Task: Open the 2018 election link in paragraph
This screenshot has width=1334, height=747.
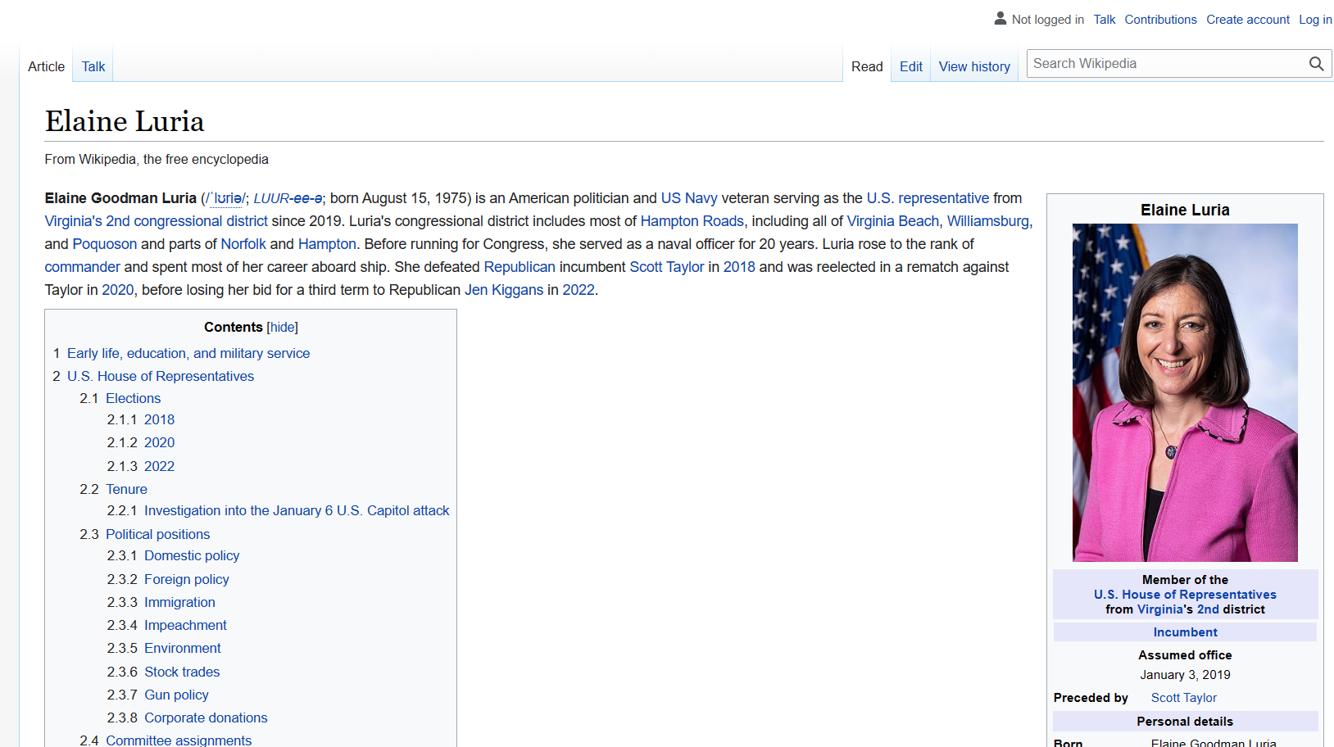Action: pos(739,267)
